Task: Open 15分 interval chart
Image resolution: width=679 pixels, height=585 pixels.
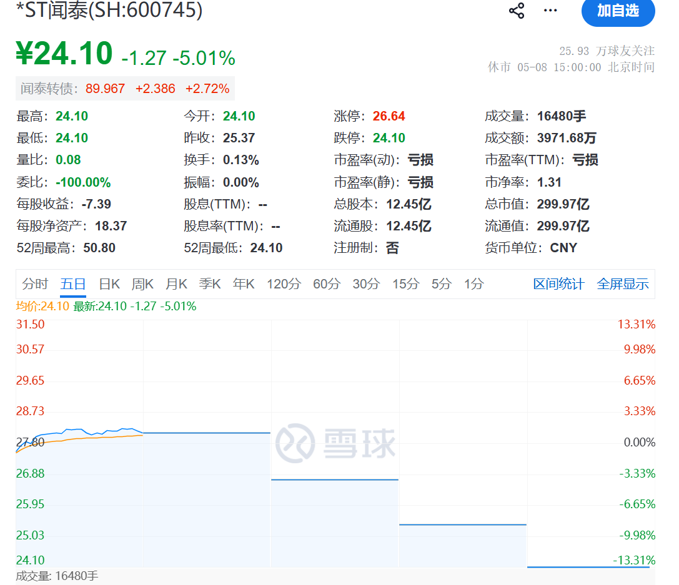Action: [406, 284]
